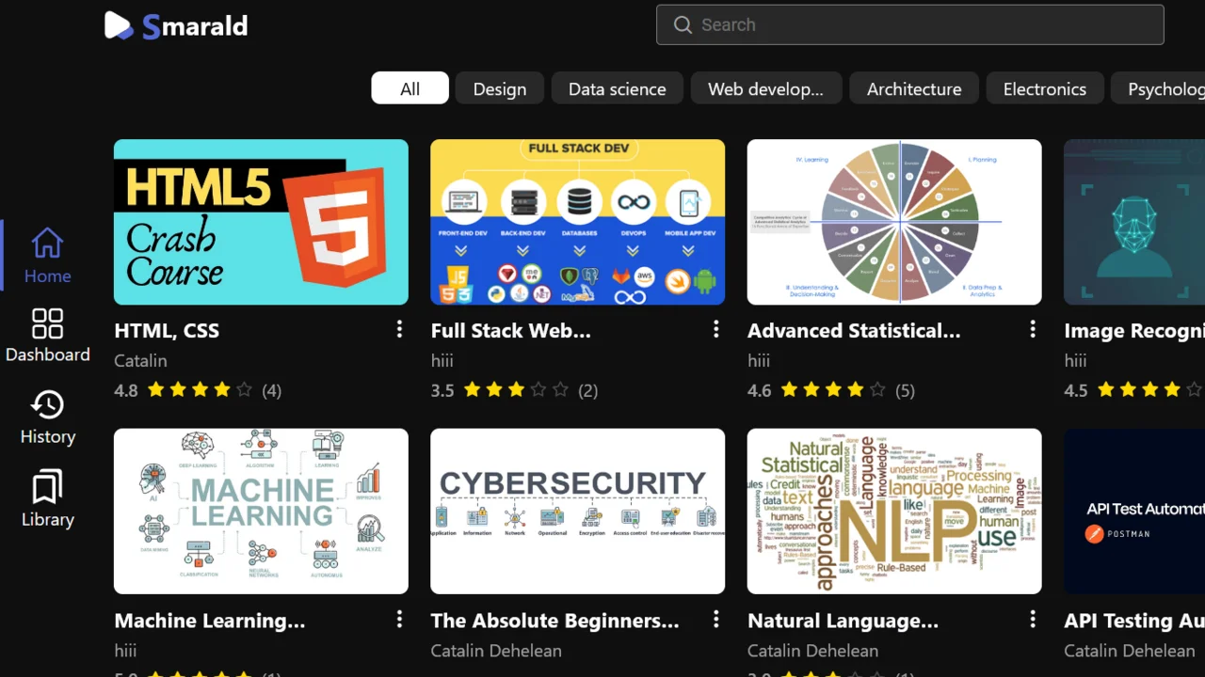The width and height of the screenshot is (1205, 677).
Task: Open the History sidebar icon
Action: (47, 405)
